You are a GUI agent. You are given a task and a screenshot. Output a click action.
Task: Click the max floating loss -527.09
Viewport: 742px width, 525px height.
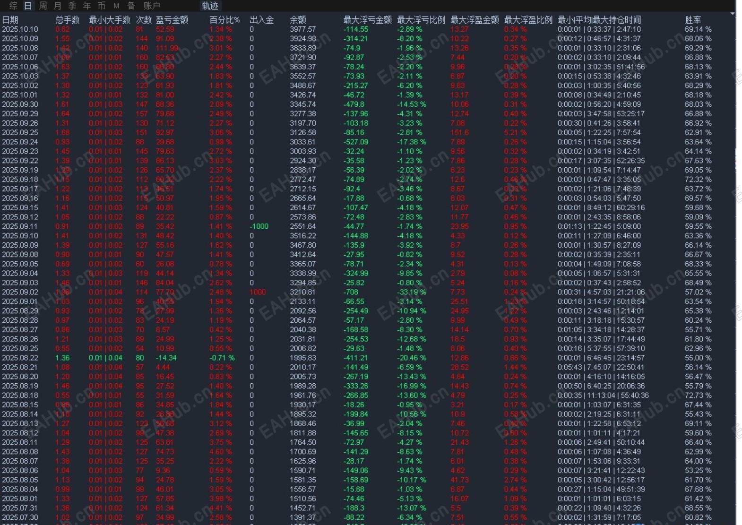[x=356, y=142]
